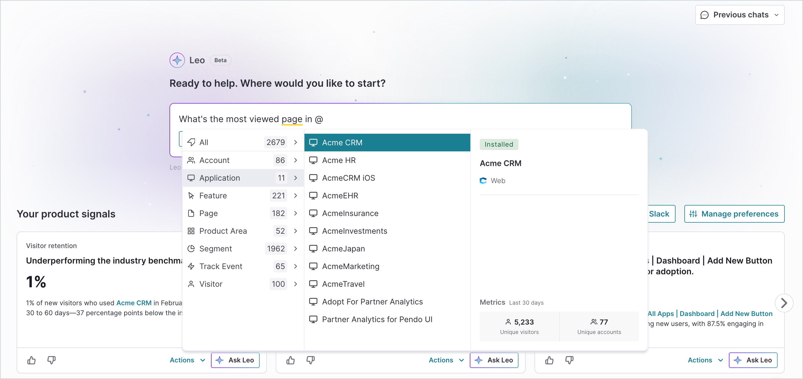This screenshot has width=803, height=379.
Task: Expand the Segment category chevron
Action: (296, 249)
